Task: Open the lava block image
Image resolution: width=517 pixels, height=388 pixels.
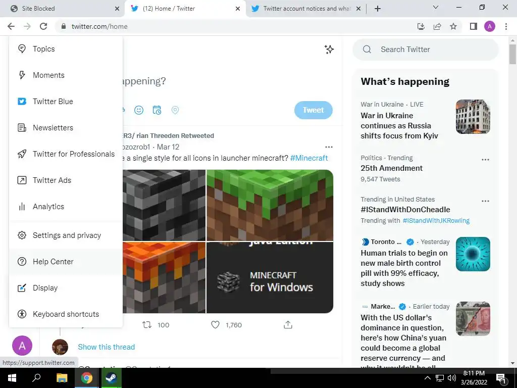Action: click(x=164, y=277)
